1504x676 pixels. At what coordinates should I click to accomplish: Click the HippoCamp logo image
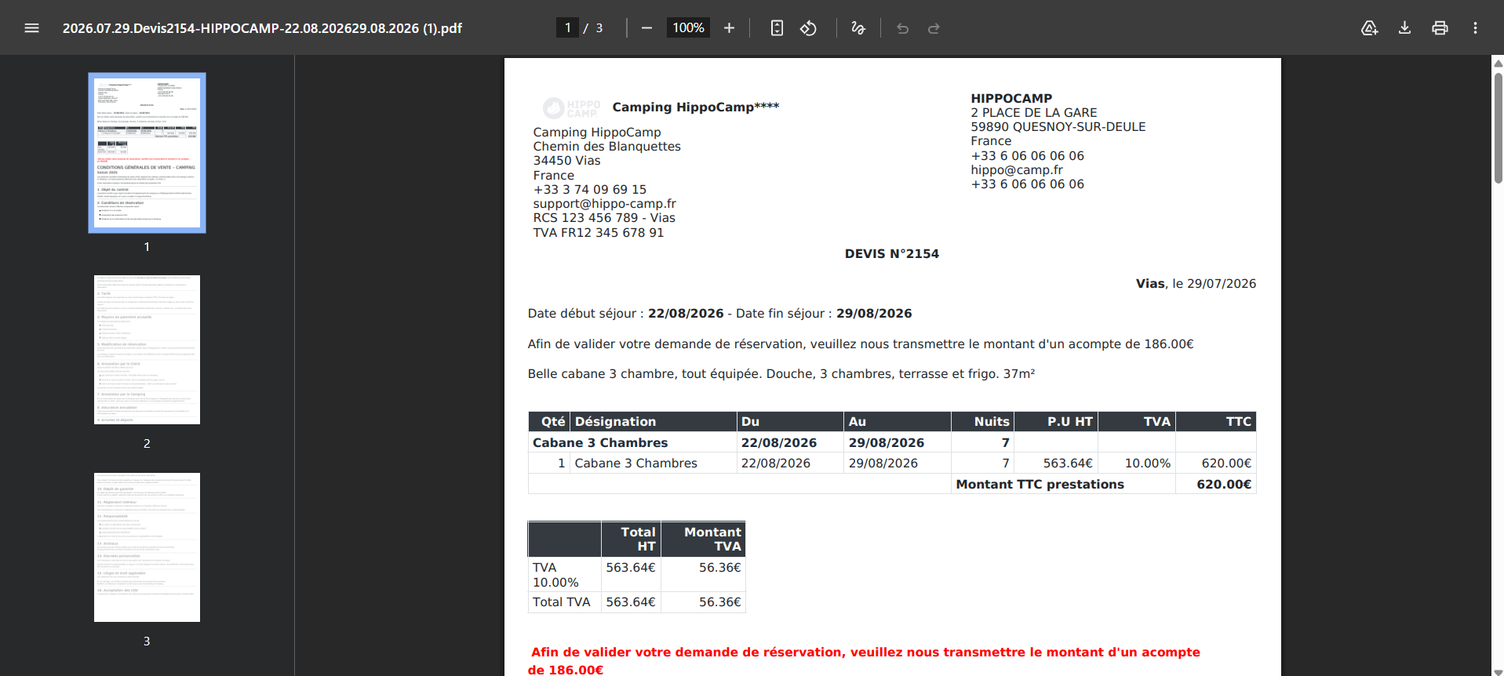pyautogui.click(x=572, y=107)
